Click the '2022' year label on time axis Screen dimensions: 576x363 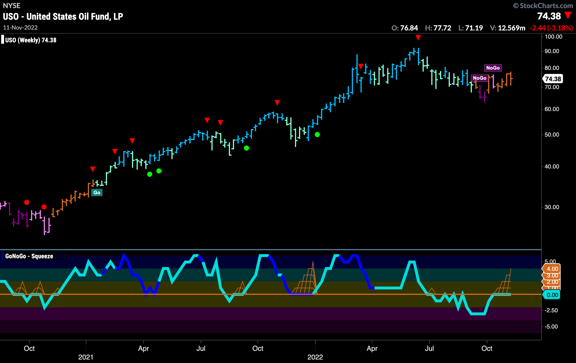tap(315, 357)
